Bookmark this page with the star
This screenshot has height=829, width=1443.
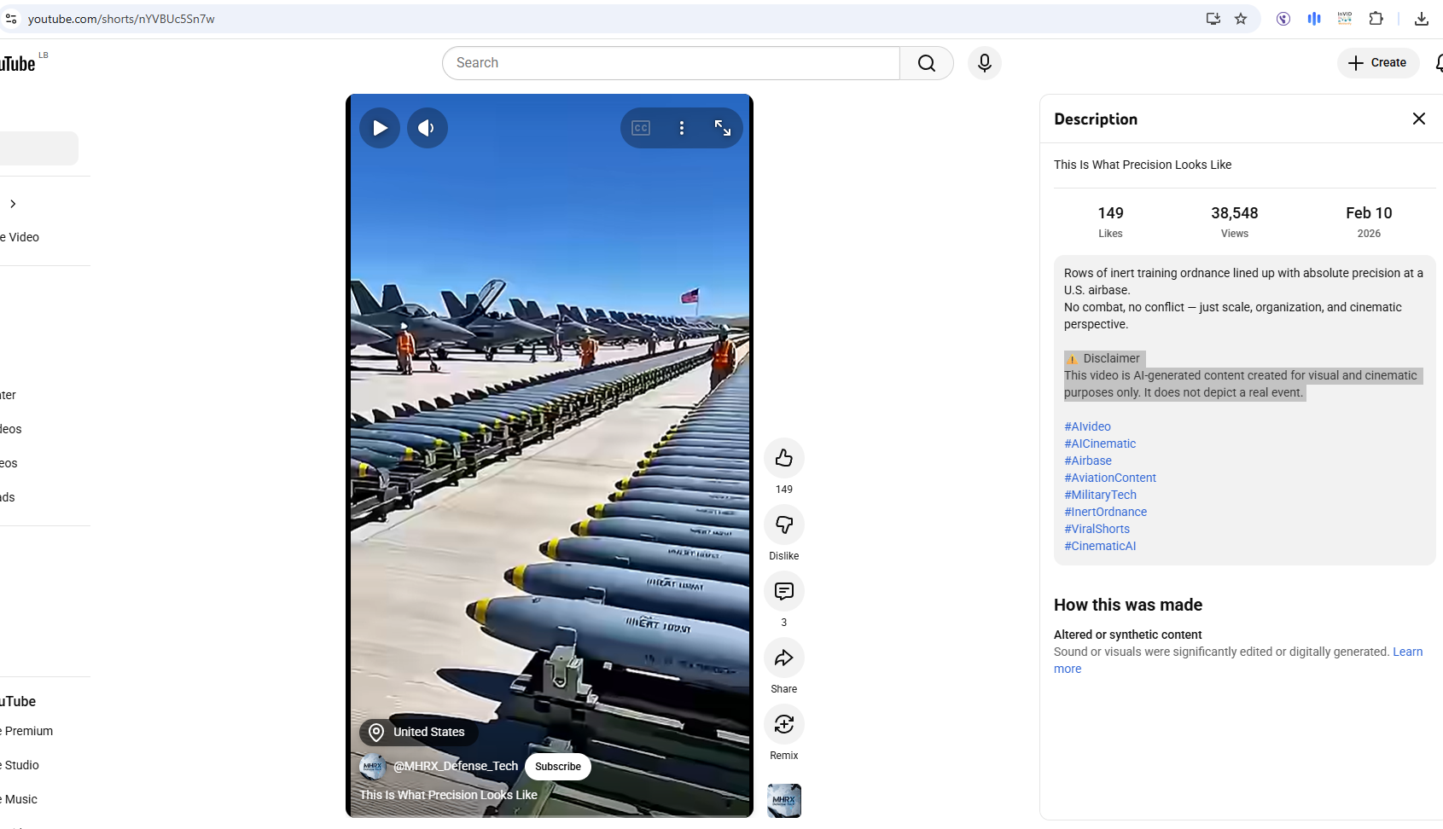coord(1242,19)
